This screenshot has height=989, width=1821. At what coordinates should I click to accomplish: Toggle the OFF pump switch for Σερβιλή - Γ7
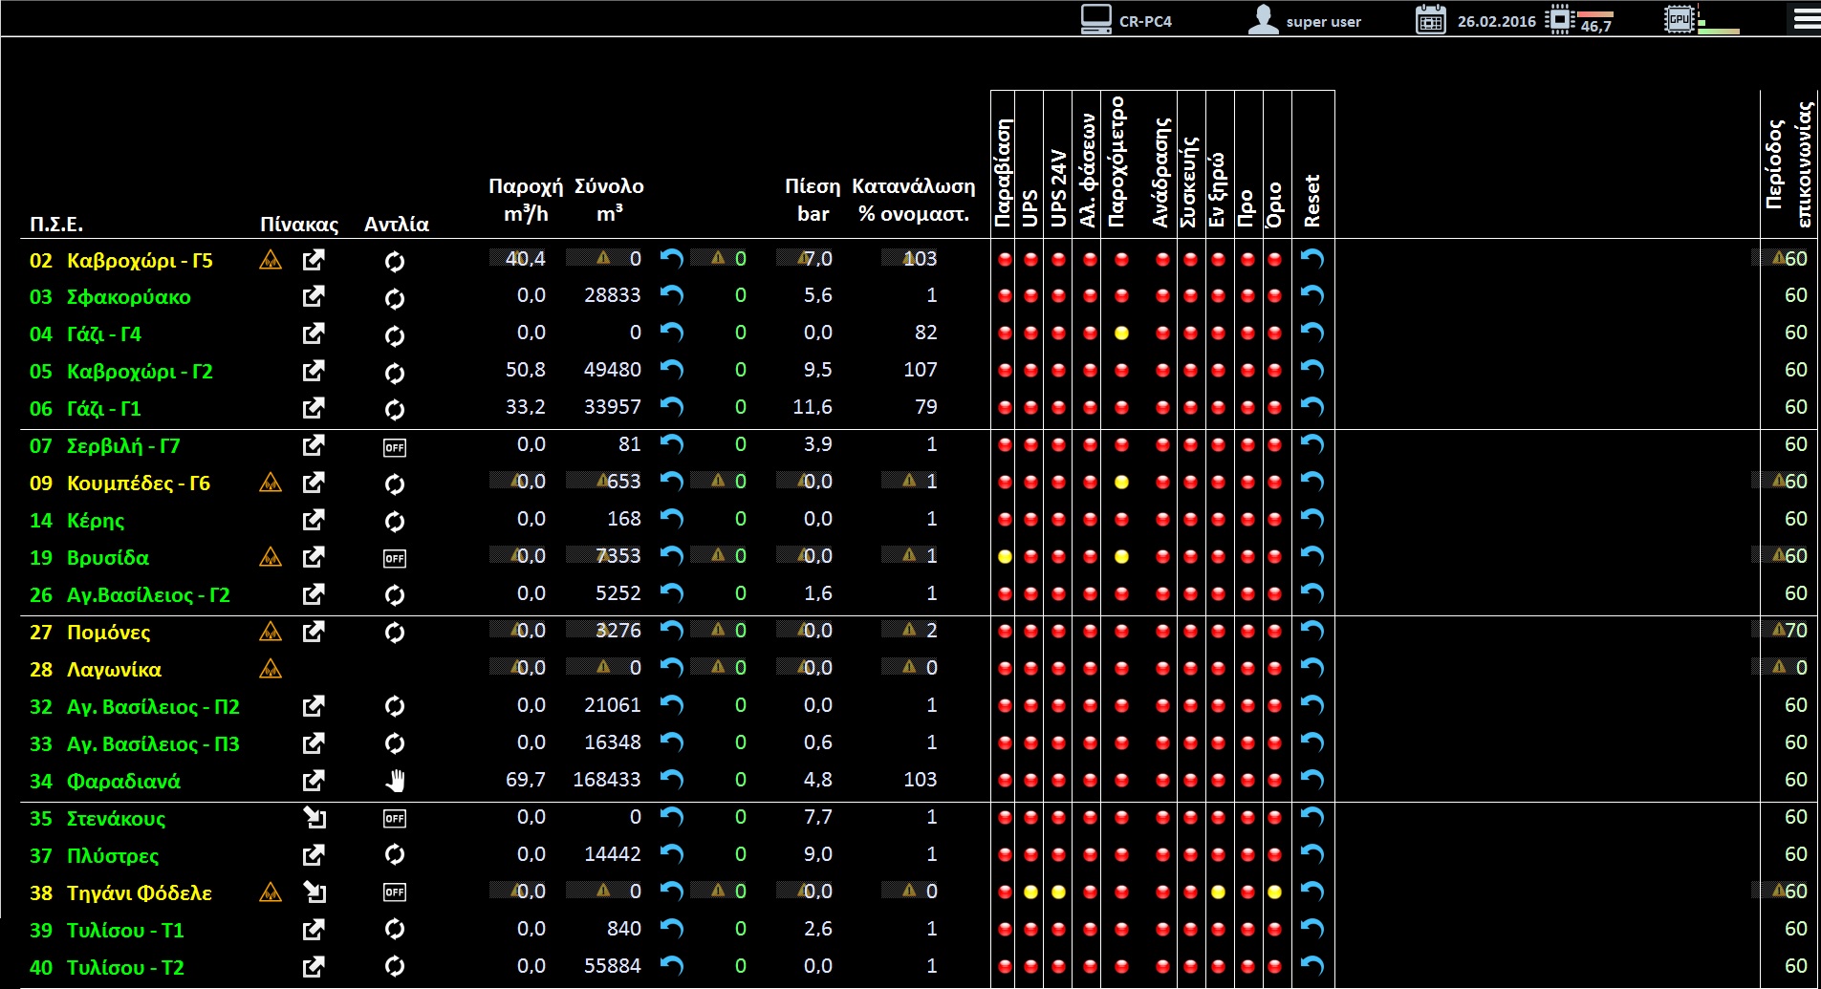pyautogui.click(x=395, y=447)
